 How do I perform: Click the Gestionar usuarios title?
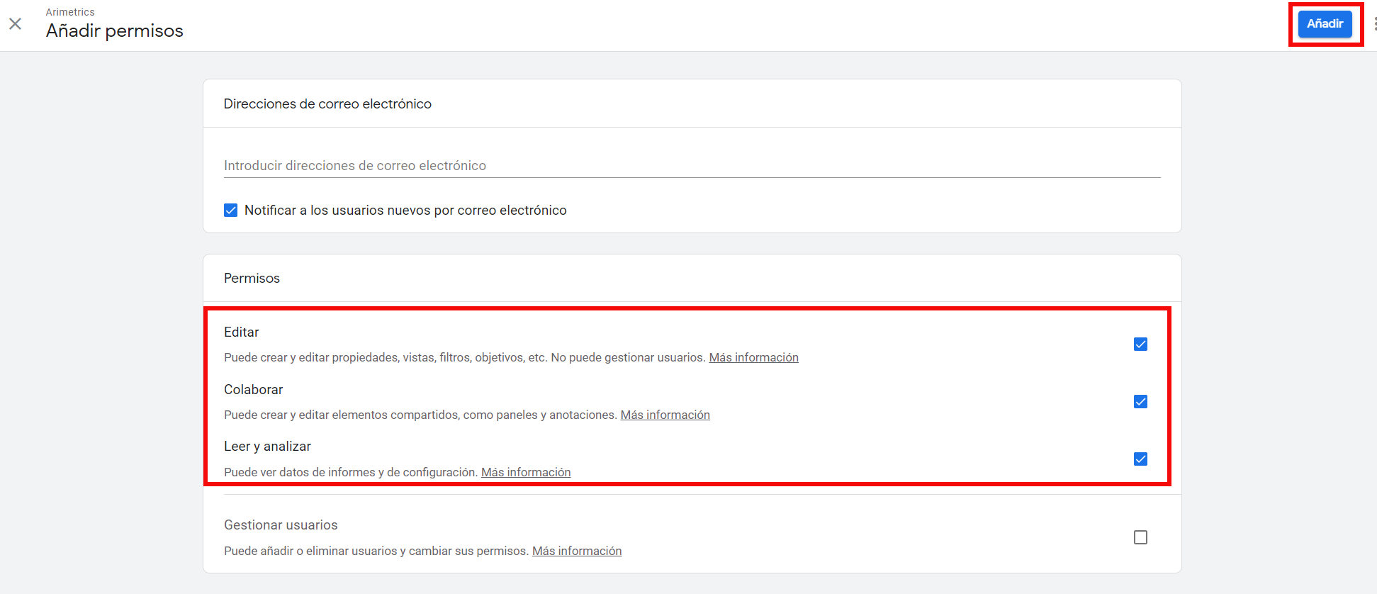pyautogui.click(x=281, y=525)
